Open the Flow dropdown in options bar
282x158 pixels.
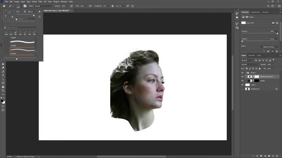coord(86,6)
